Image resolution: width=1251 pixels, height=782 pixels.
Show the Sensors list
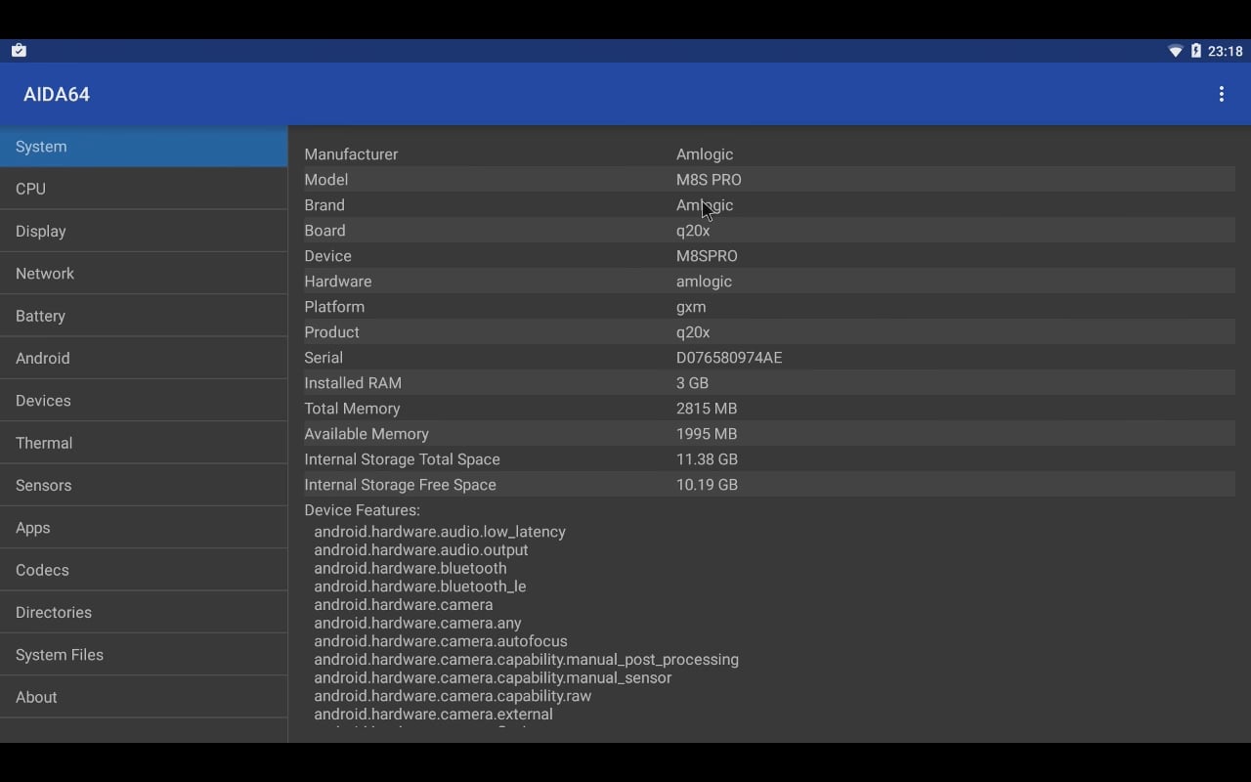[x=144, y=485]
